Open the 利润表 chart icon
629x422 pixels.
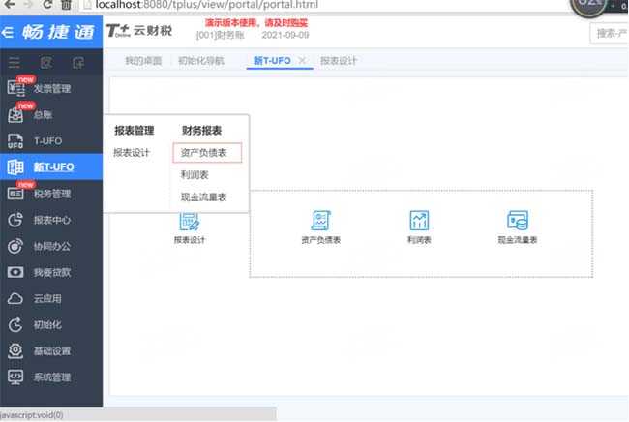(x=419, y=221)
